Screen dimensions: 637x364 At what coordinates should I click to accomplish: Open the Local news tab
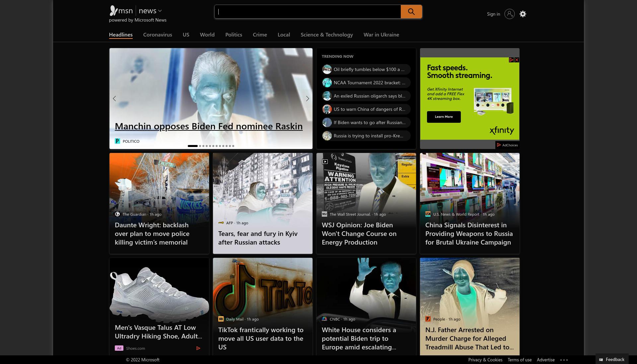(x=284, y=35)
